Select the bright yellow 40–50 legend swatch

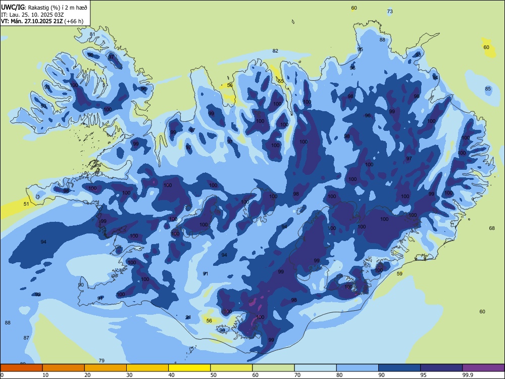[189, 368]
